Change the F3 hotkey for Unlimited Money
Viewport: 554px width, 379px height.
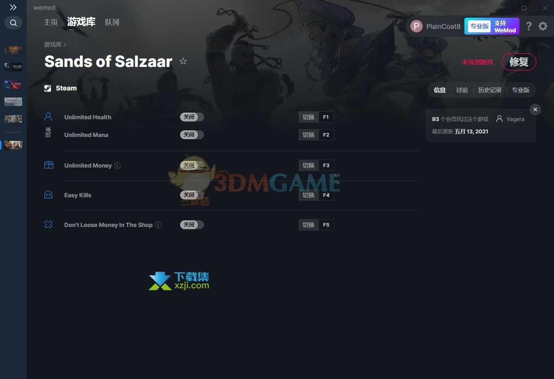point(326,165)
